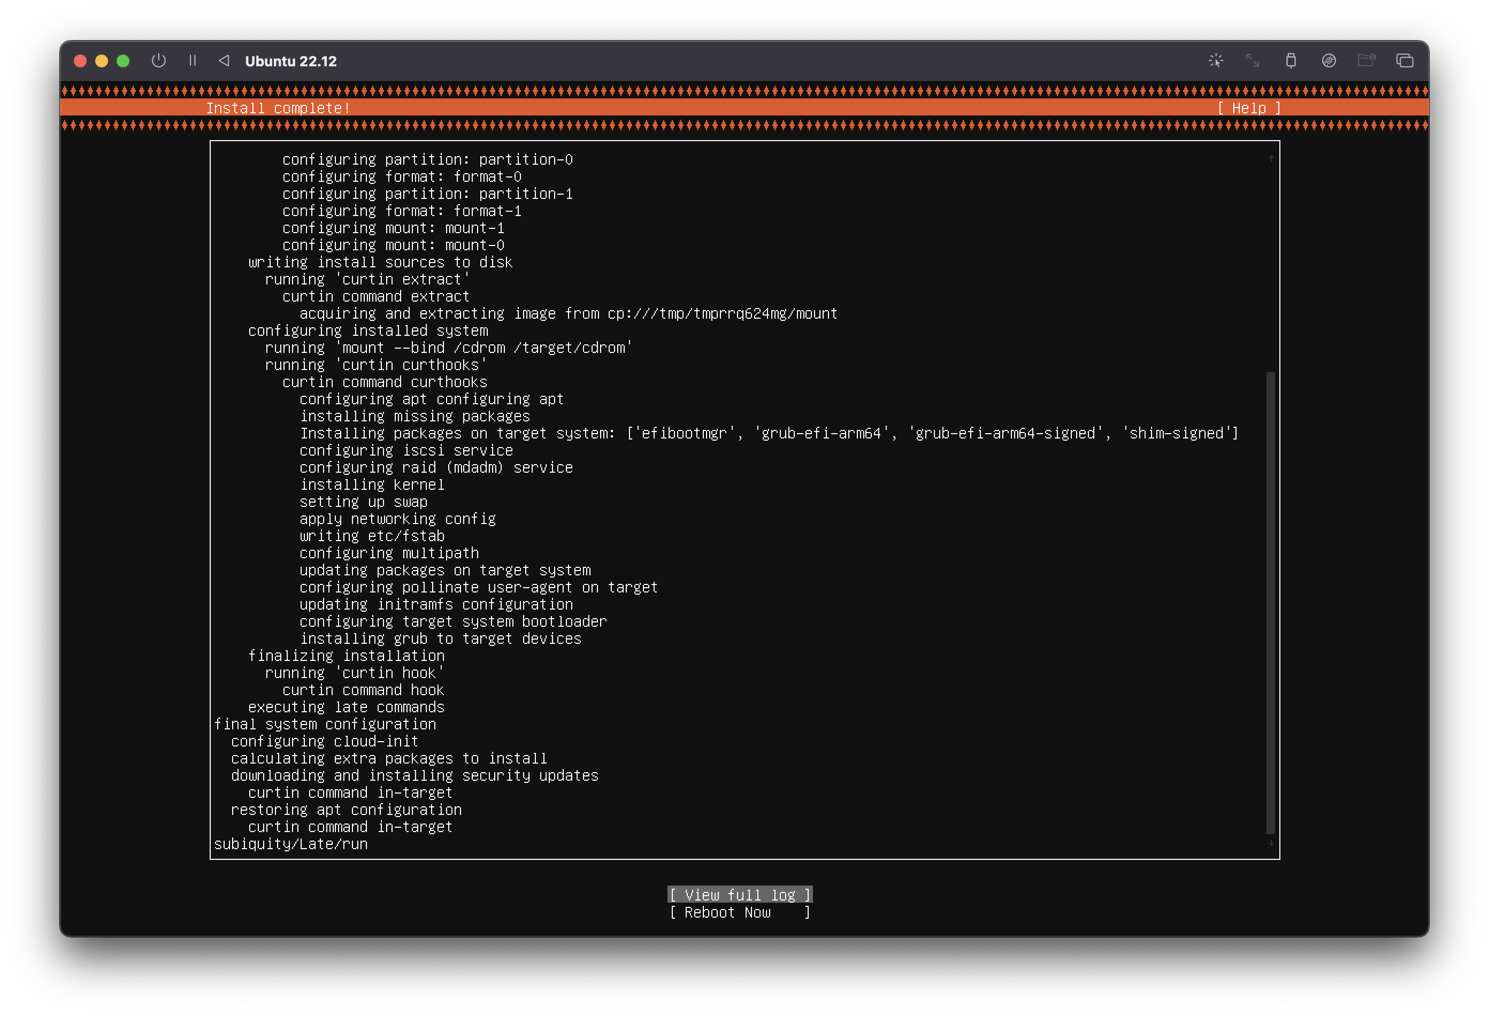Open the installer Help menu
The height and width of the screenshot is (1016, 1489).
[1248, 108]
